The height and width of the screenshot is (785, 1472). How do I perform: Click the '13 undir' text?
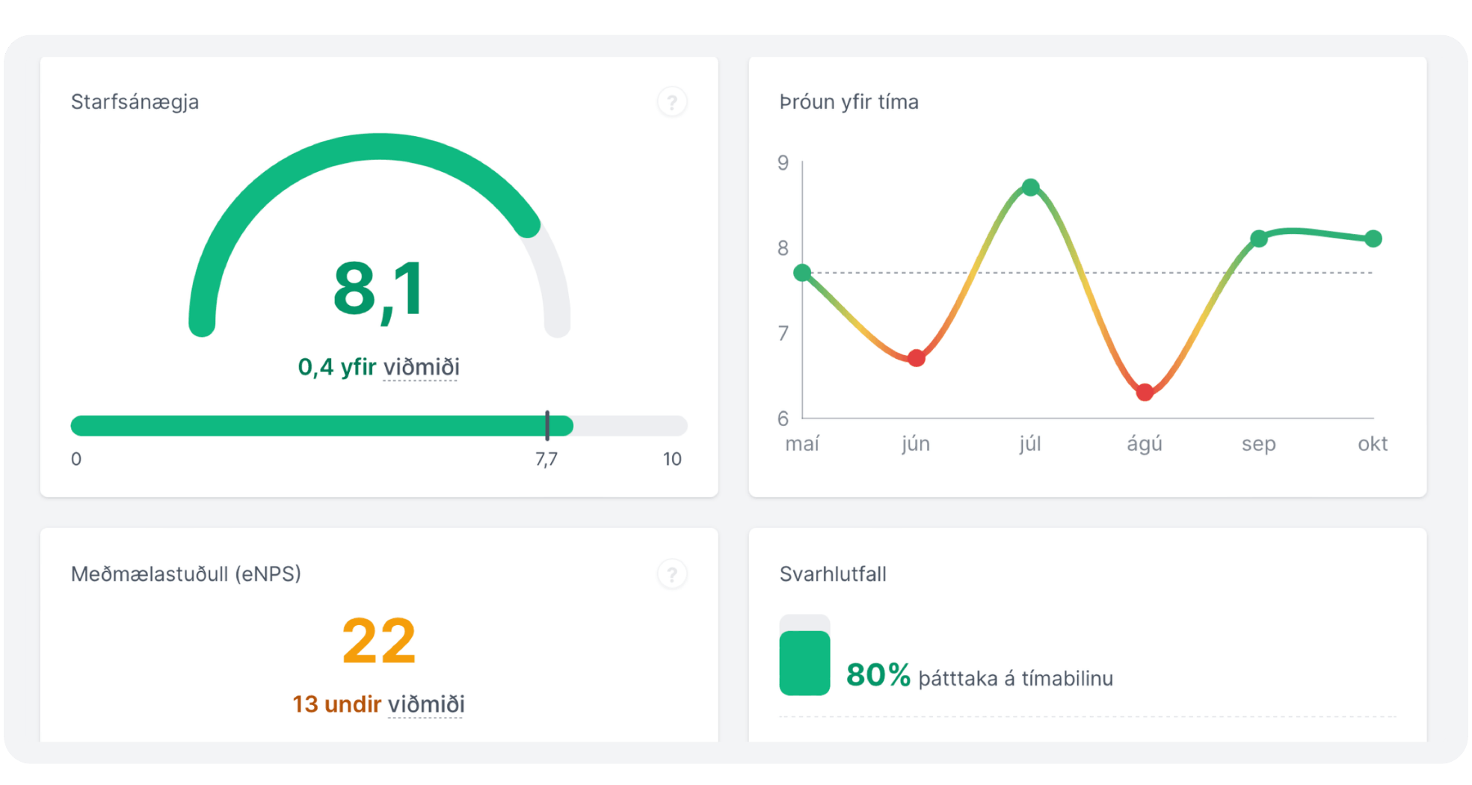click(x=336, y=704)
